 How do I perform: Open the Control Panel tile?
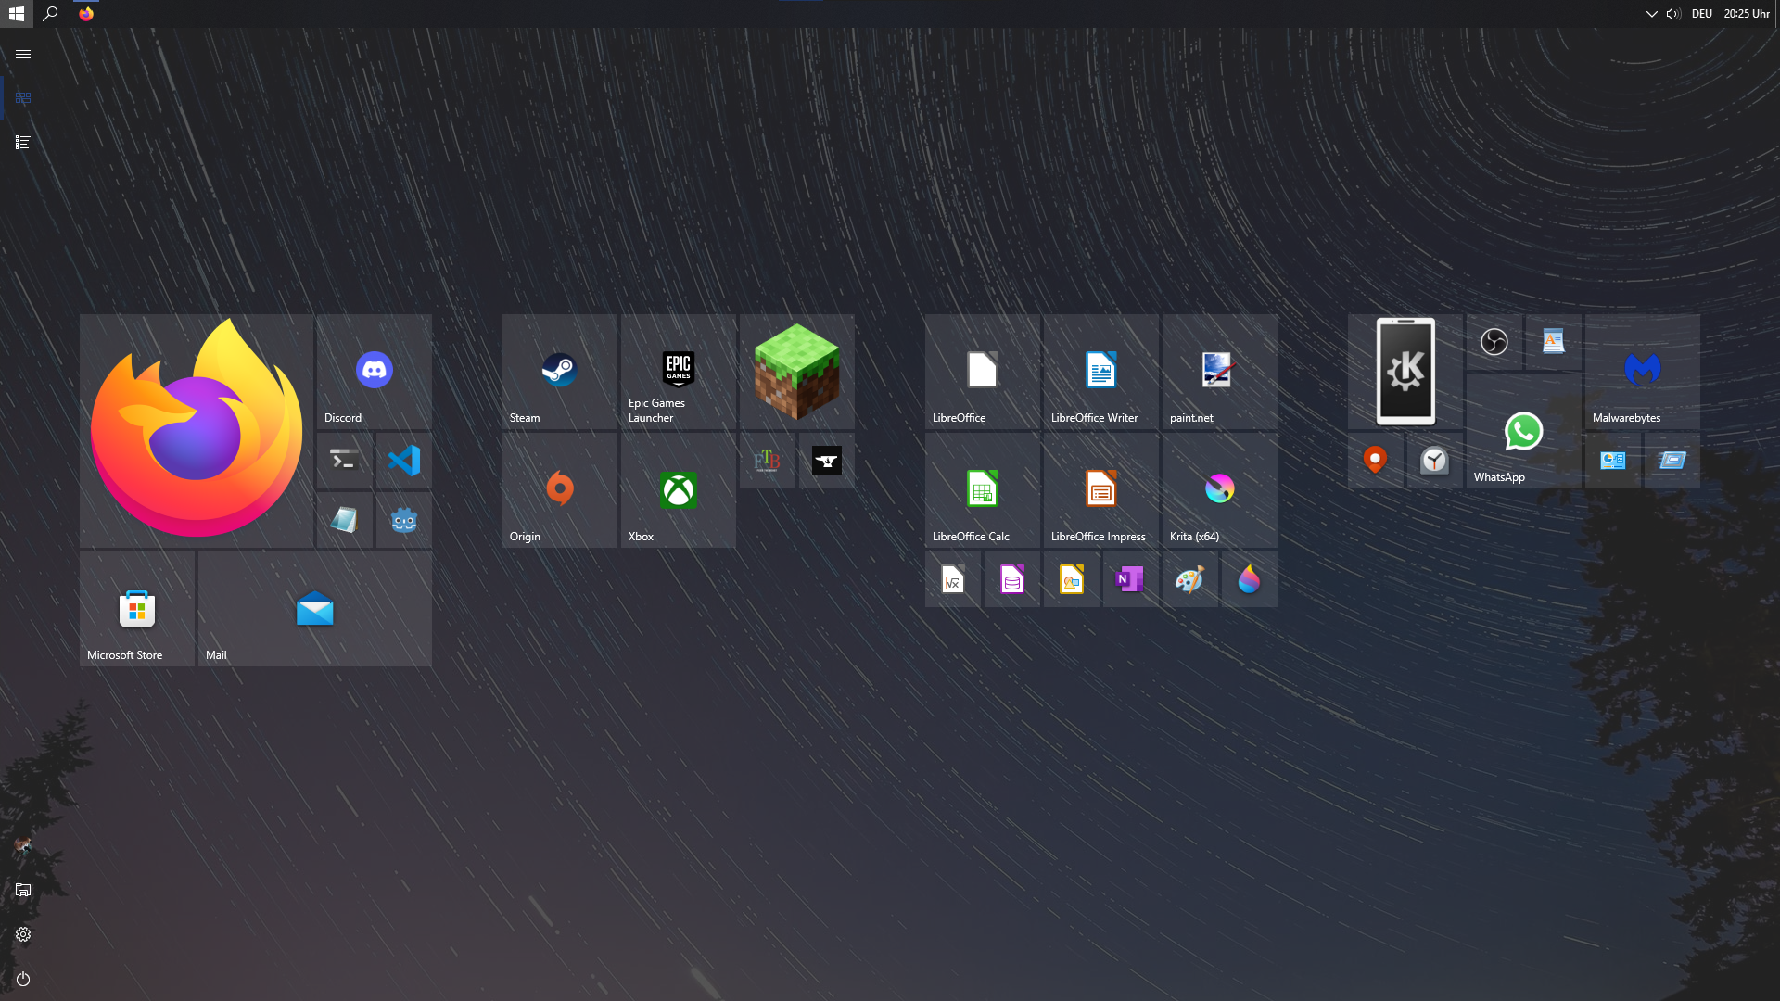click(x=1613, y=461)
